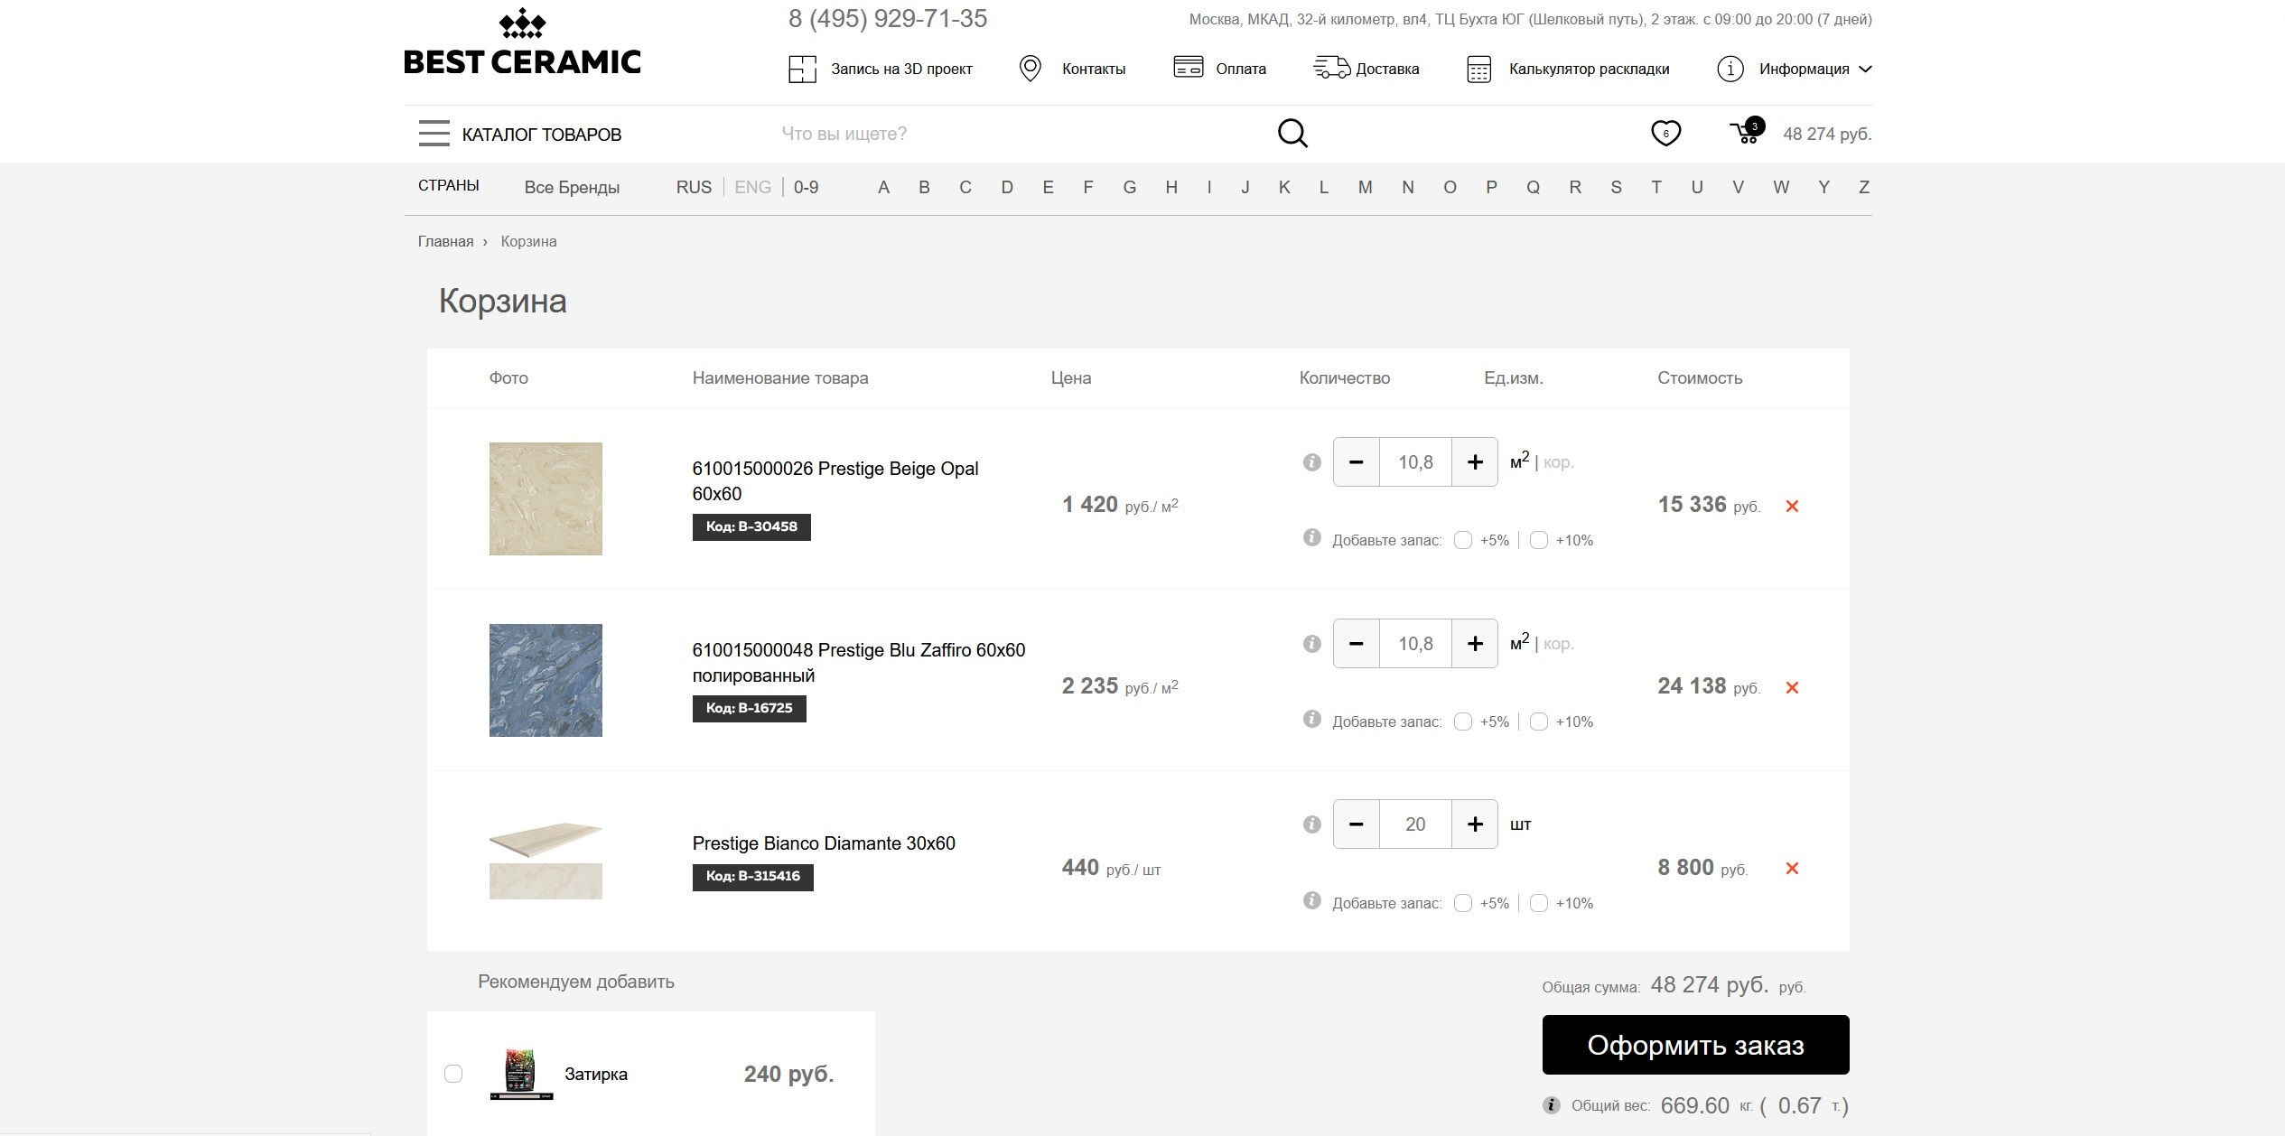Click reserve info icon for Beige Opal
This screenshot has width=2285, height=1136.
1312,537
